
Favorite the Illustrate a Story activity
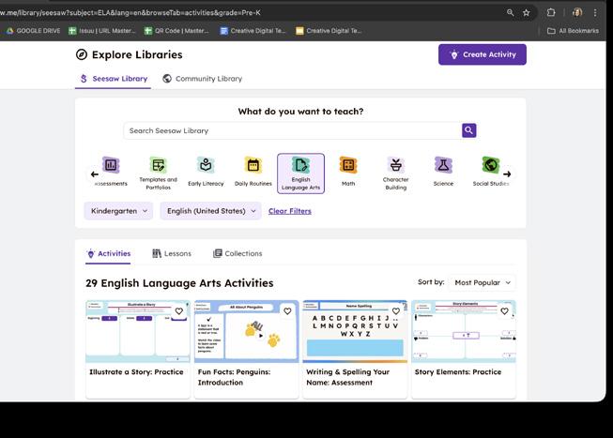(x=179, y=311)
